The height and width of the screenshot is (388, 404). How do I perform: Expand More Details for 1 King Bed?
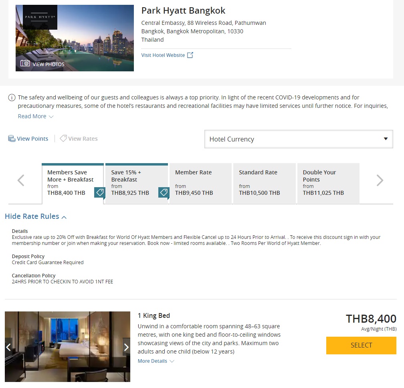click(x=156, y=361)
